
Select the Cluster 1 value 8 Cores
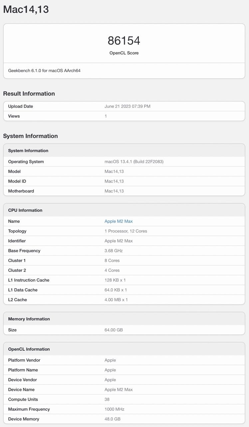click(112, 261)
